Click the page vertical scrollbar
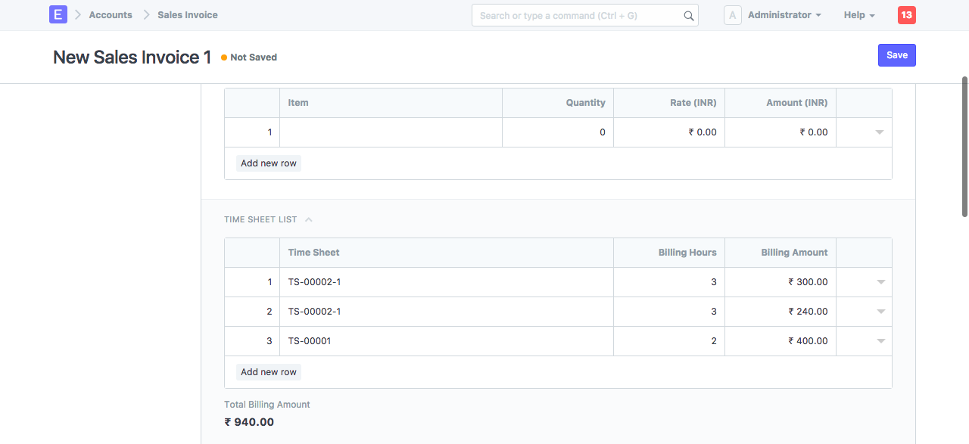The width and height of the screenshot is (969, 444). coord(964,144)
